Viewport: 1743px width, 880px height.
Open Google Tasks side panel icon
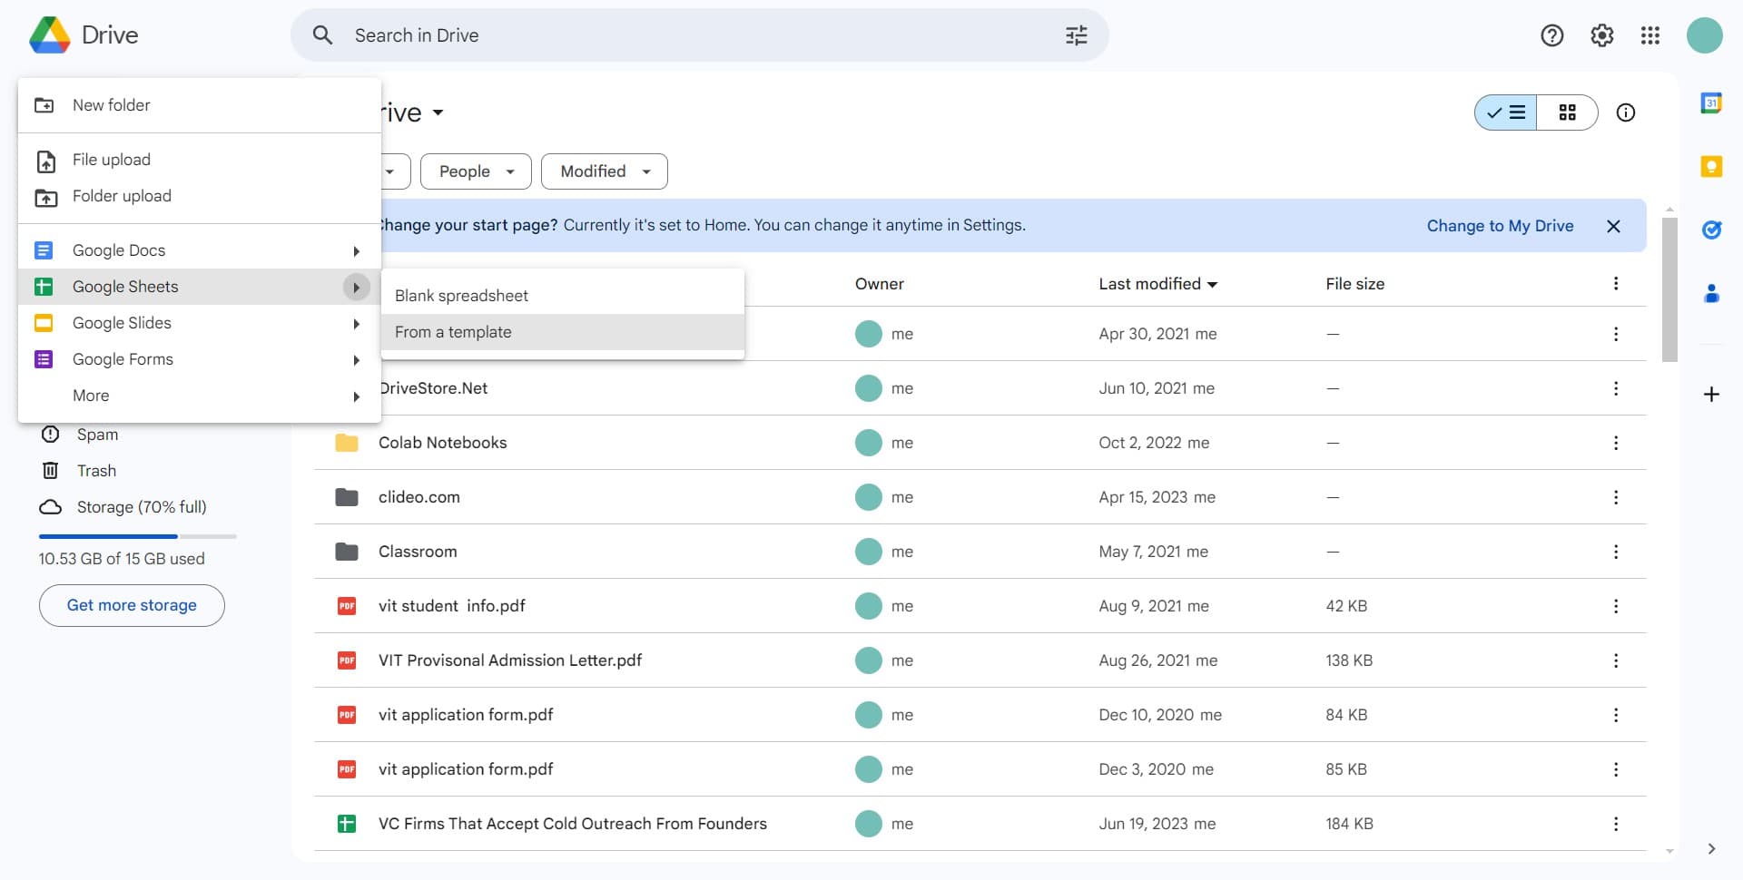click(1711, 230)
